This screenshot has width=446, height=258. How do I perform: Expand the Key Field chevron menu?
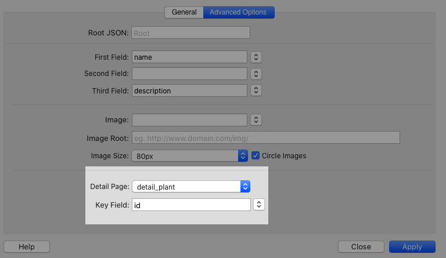tap(260, 205)
